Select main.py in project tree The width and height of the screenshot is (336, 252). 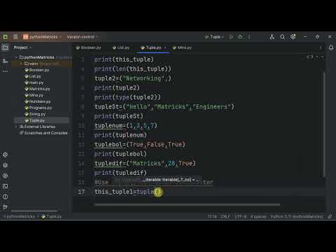(x=34, y=83)
